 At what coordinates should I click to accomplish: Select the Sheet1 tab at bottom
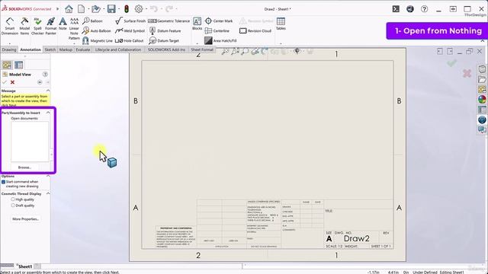pos(25,266)
